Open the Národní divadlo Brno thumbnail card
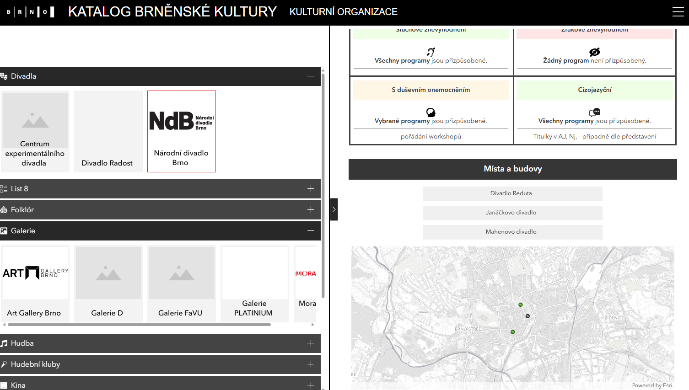 181,131
